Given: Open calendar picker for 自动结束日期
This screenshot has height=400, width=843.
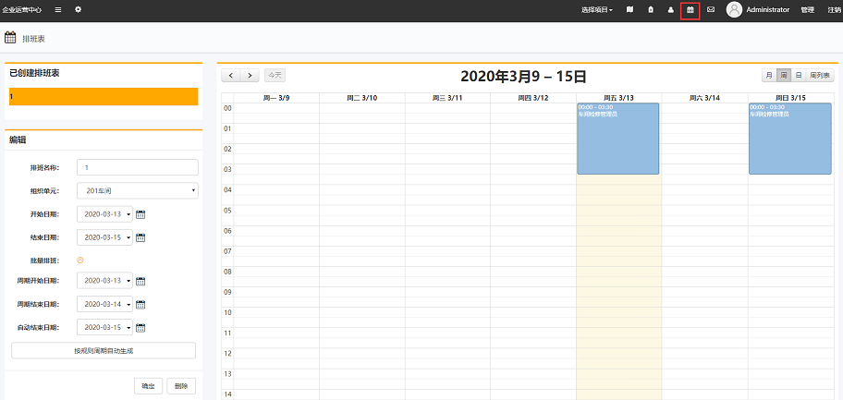Looking at the screenshot, I should coord(141,327).
